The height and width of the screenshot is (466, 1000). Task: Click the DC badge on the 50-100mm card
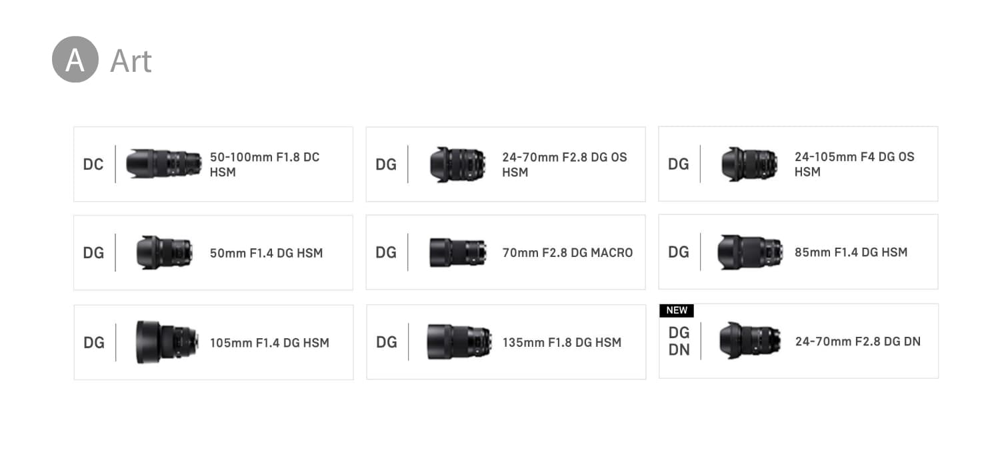point(93,164)
